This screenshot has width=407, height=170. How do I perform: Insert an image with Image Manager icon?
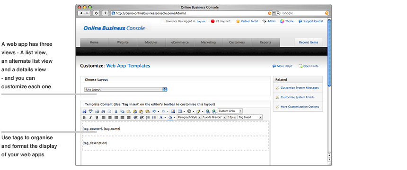pyautogui.click(x=173, y=111)
